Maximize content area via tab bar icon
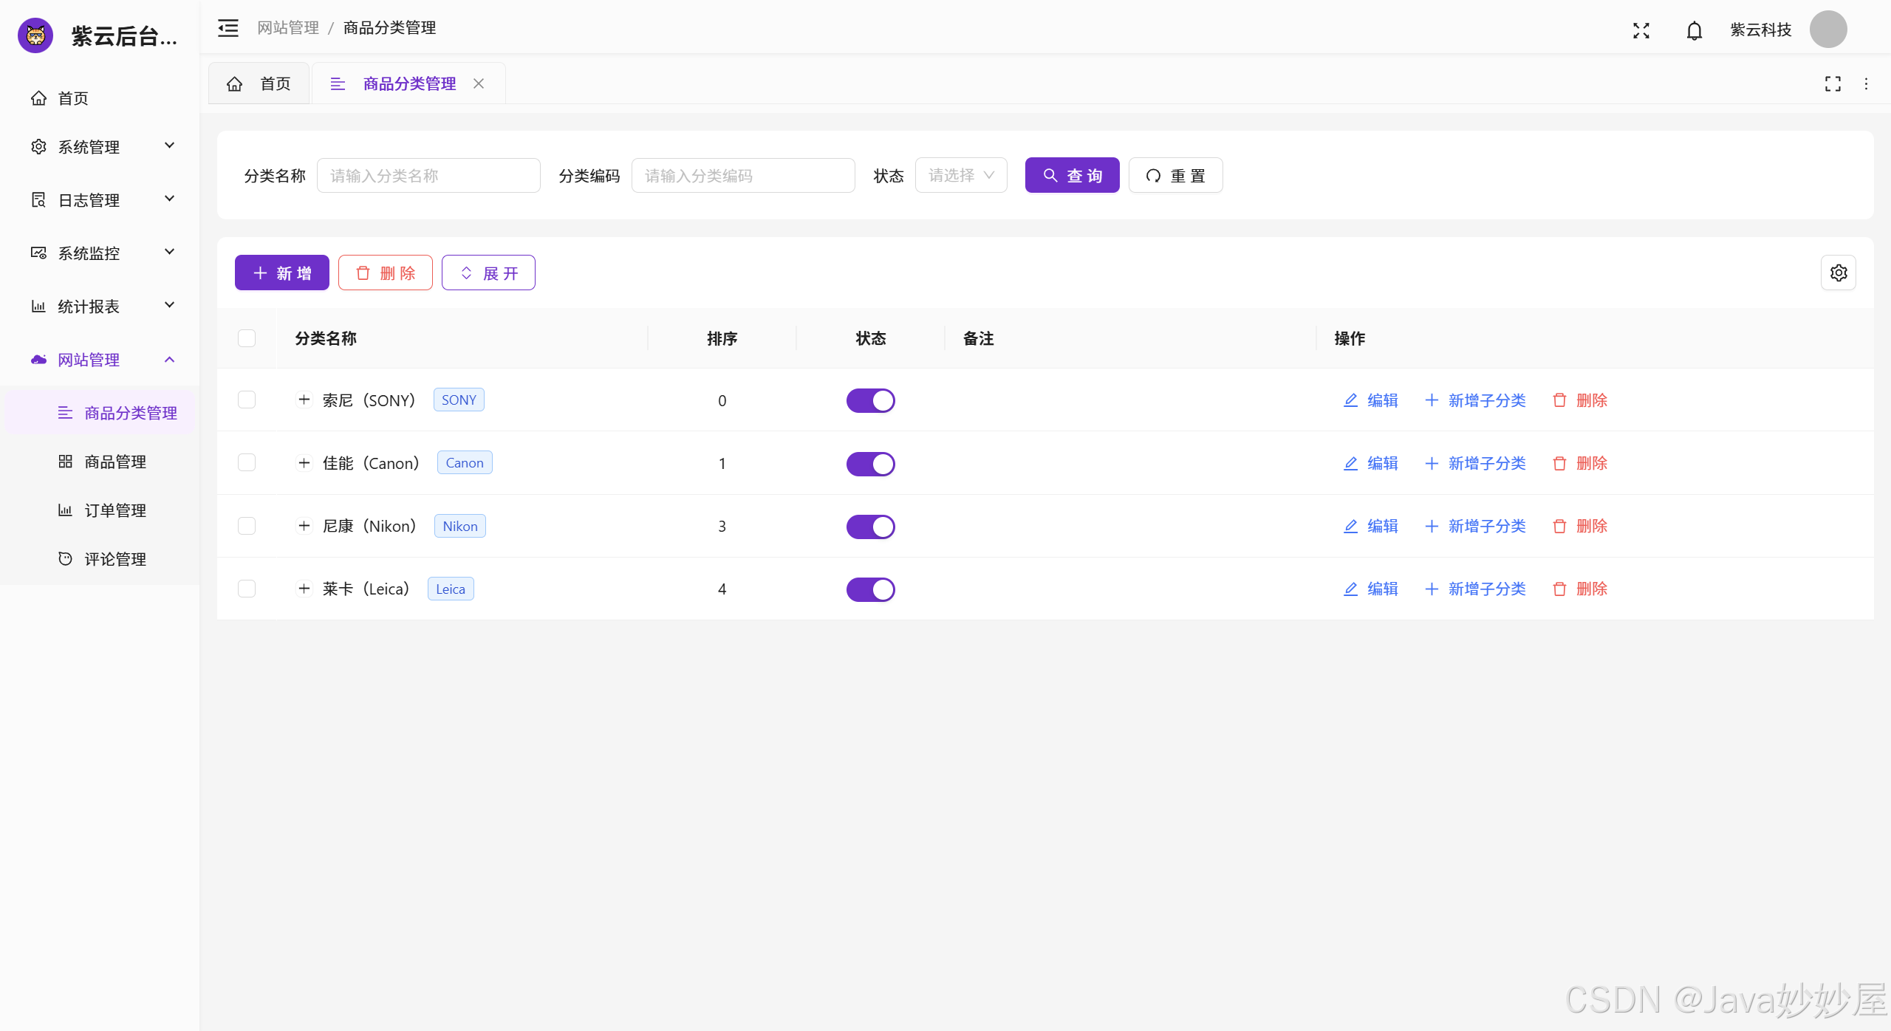The image size is (1891, 1031). point(1833,84)
